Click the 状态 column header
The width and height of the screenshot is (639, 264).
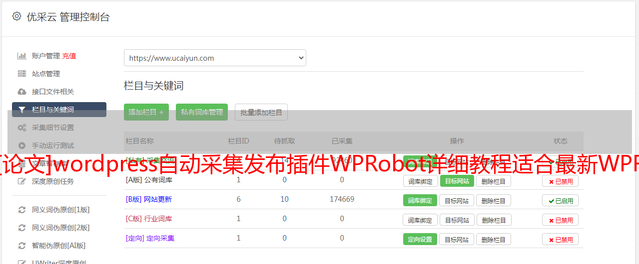coord(561,141)
